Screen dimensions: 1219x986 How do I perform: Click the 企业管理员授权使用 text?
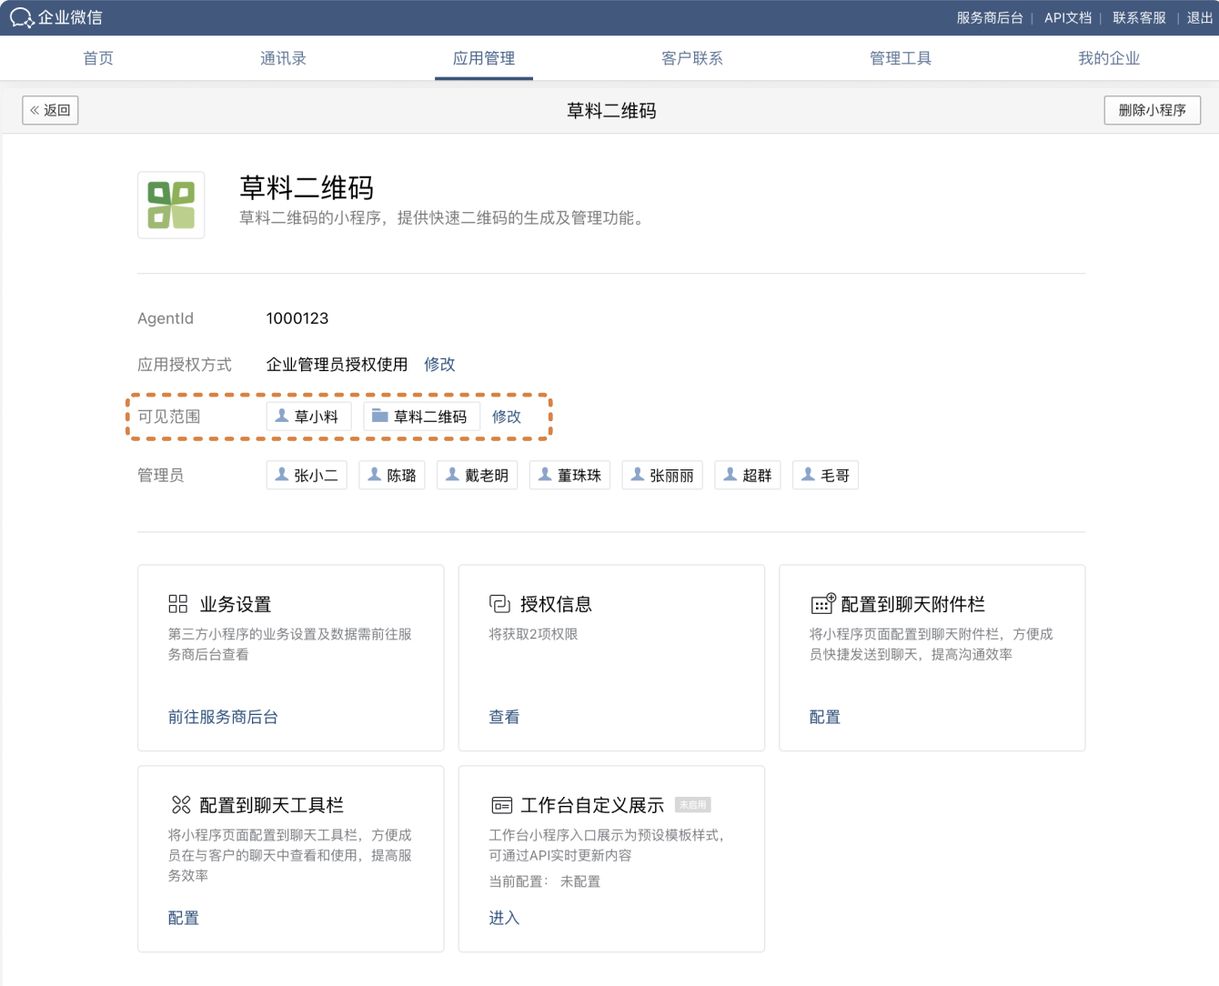337,364
